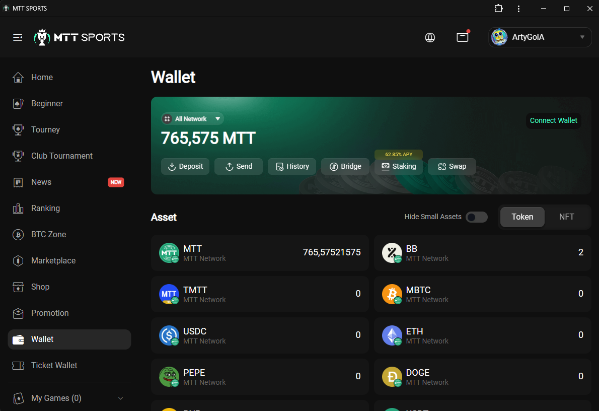599x411 pixels.
Task: Go to Home in the sidebar
Action: (69, 77)
